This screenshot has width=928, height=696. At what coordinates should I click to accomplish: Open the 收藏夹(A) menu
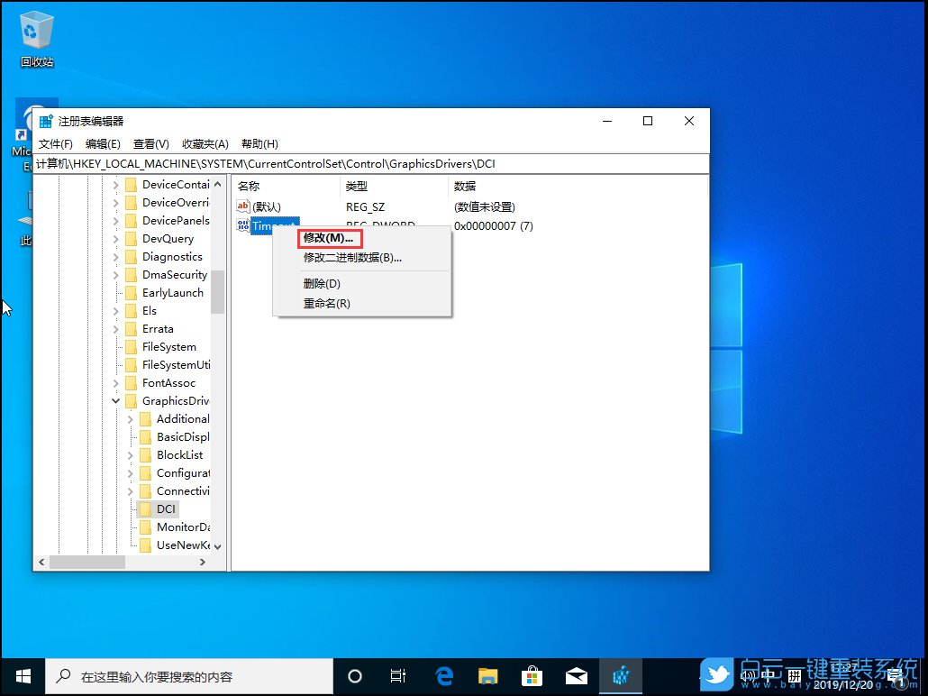[205, 143]
